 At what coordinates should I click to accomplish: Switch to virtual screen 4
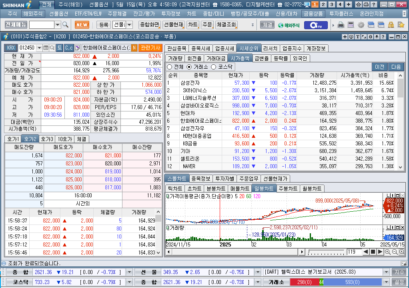tap(340, 4)
